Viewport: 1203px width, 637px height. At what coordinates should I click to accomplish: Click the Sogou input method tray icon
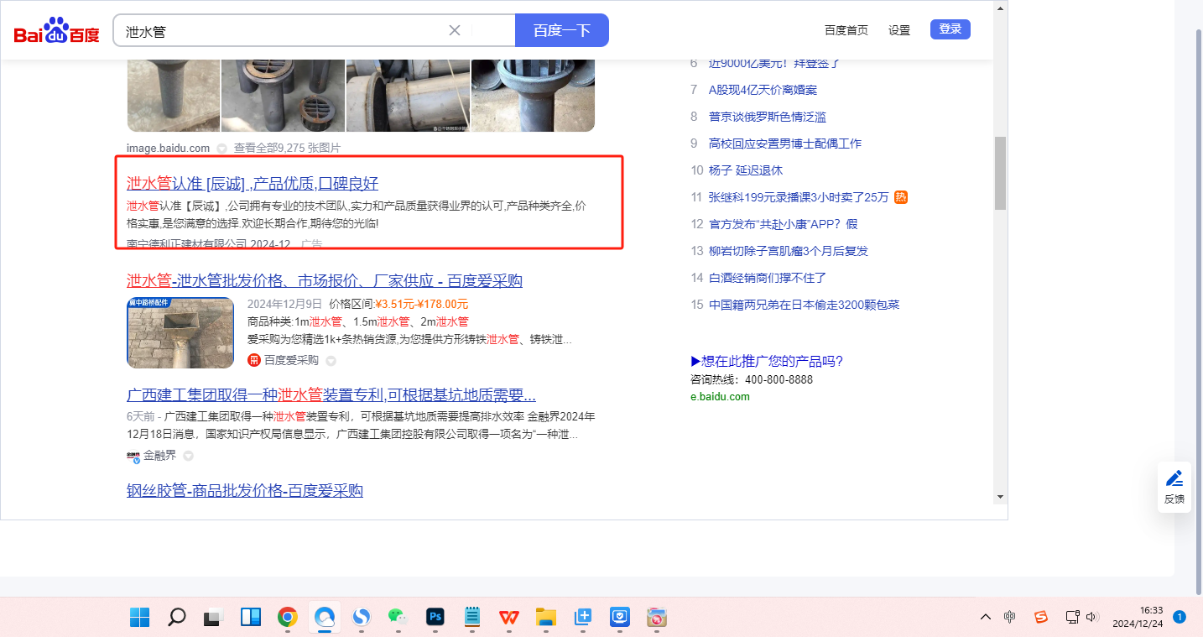[x=1041, y=617]
